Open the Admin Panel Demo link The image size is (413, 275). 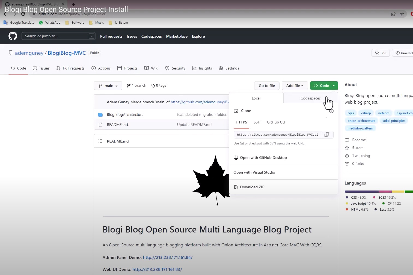[x=167, y=257]
